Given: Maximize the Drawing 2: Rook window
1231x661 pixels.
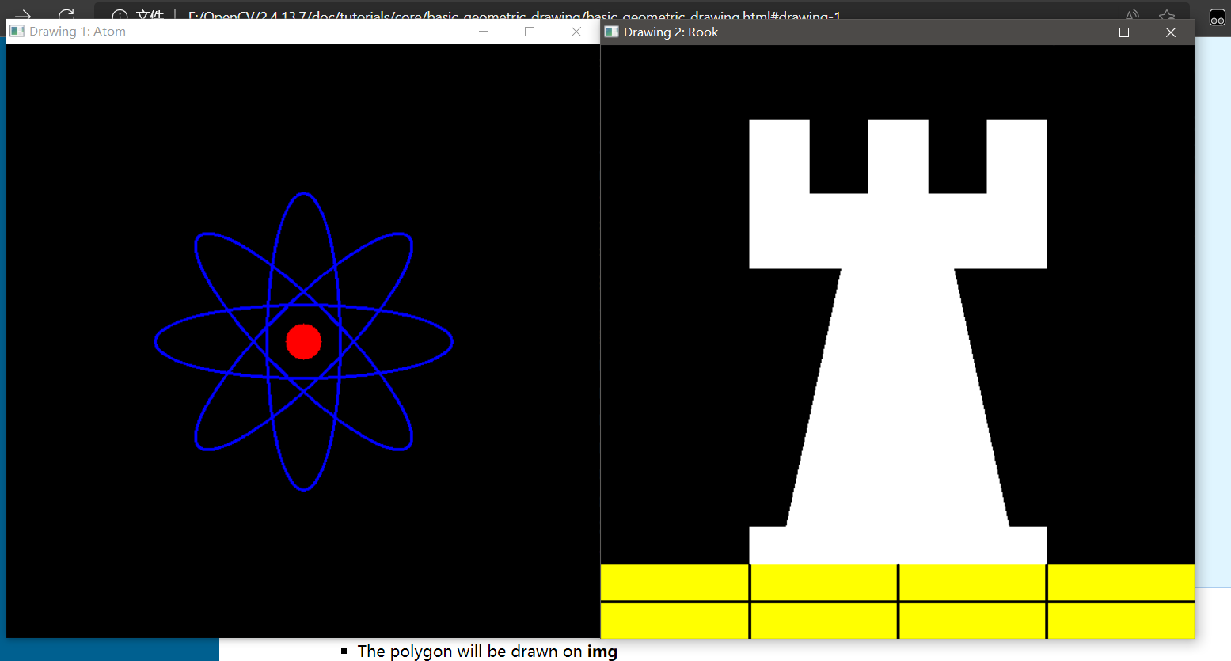Looking at the screenshot, I should (x=1124, y=32).
